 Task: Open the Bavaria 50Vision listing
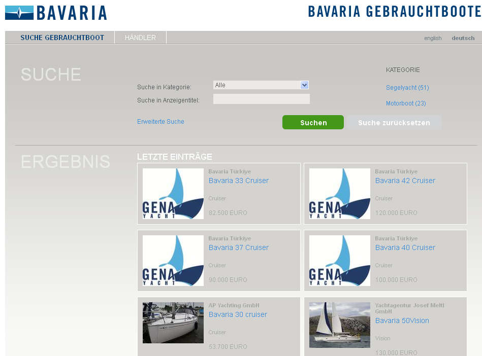pos(402,321)
